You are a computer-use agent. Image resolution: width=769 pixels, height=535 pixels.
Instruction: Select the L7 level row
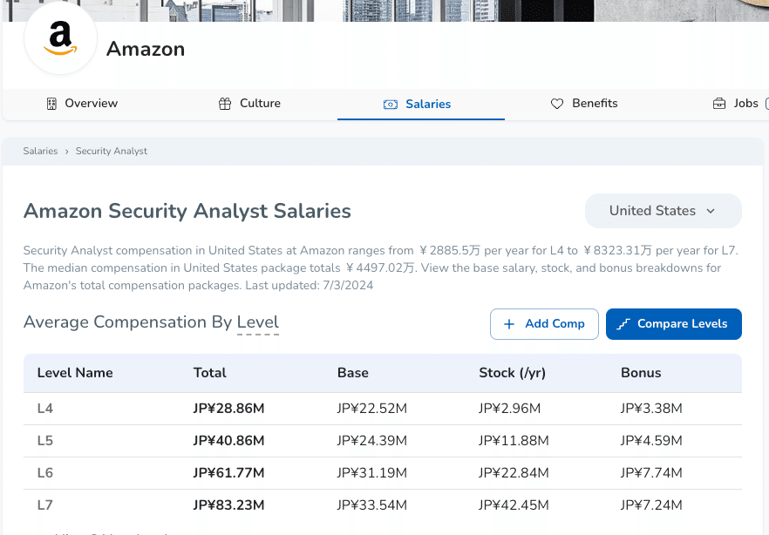point(45,505)
